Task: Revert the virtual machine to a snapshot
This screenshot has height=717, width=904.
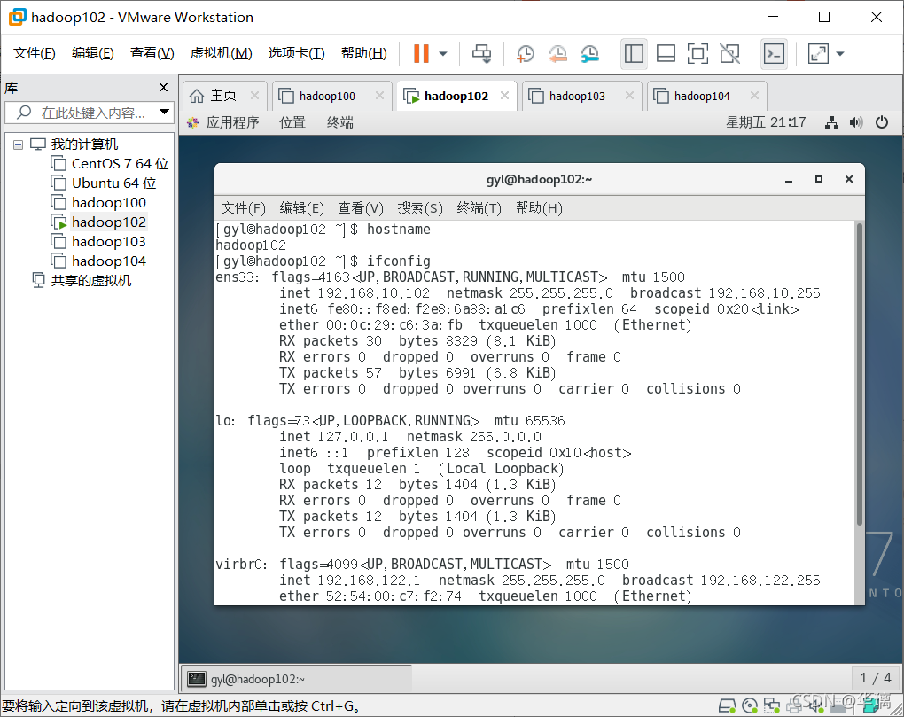Action: click(557, 53)
